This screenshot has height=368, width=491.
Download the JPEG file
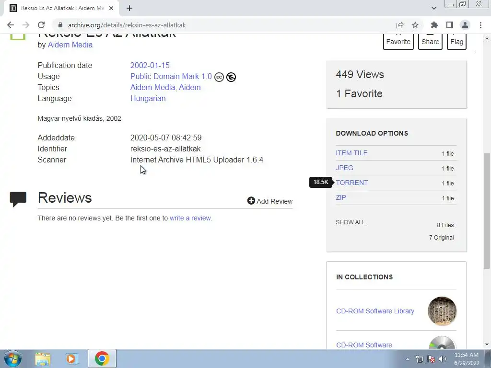pos(344,168)
